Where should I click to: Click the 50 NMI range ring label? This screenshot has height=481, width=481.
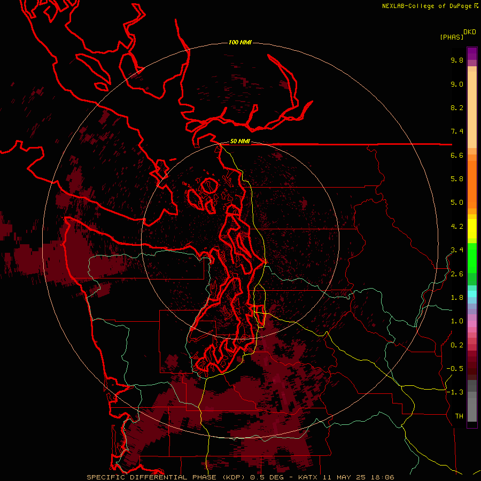point(240,141)
